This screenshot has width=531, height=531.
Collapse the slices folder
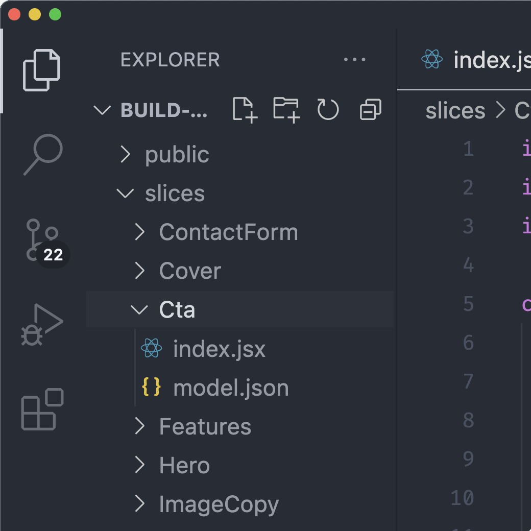(125, 194)
